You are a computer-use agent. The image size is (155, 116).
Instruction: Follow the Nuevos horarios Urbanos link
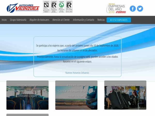pyautogui.click(x=77, y=73)
